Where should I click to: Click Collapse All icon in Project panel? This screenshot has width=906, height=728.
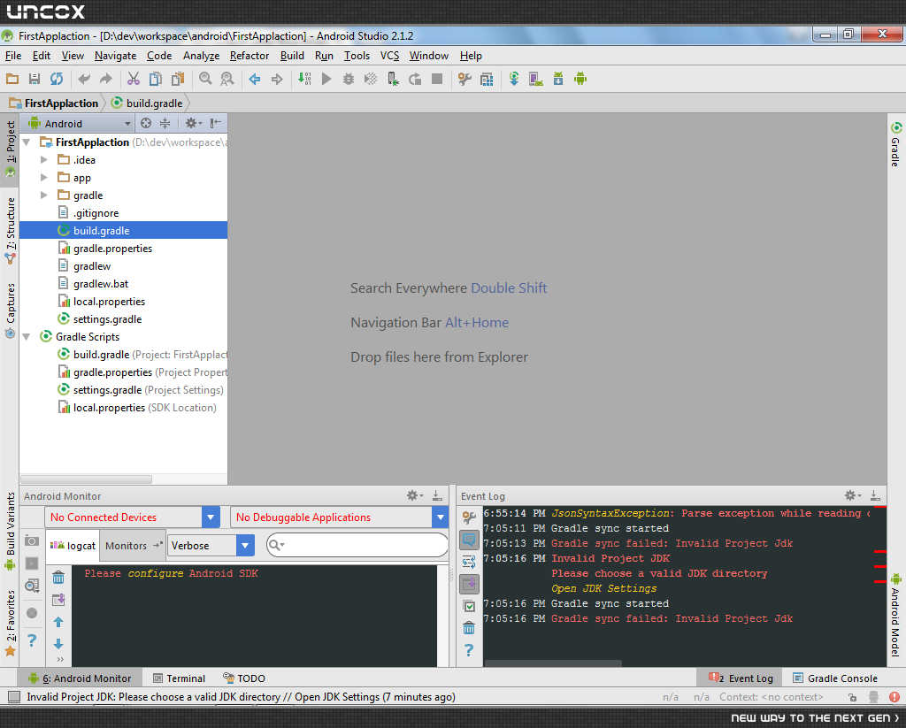coord(165,123)
